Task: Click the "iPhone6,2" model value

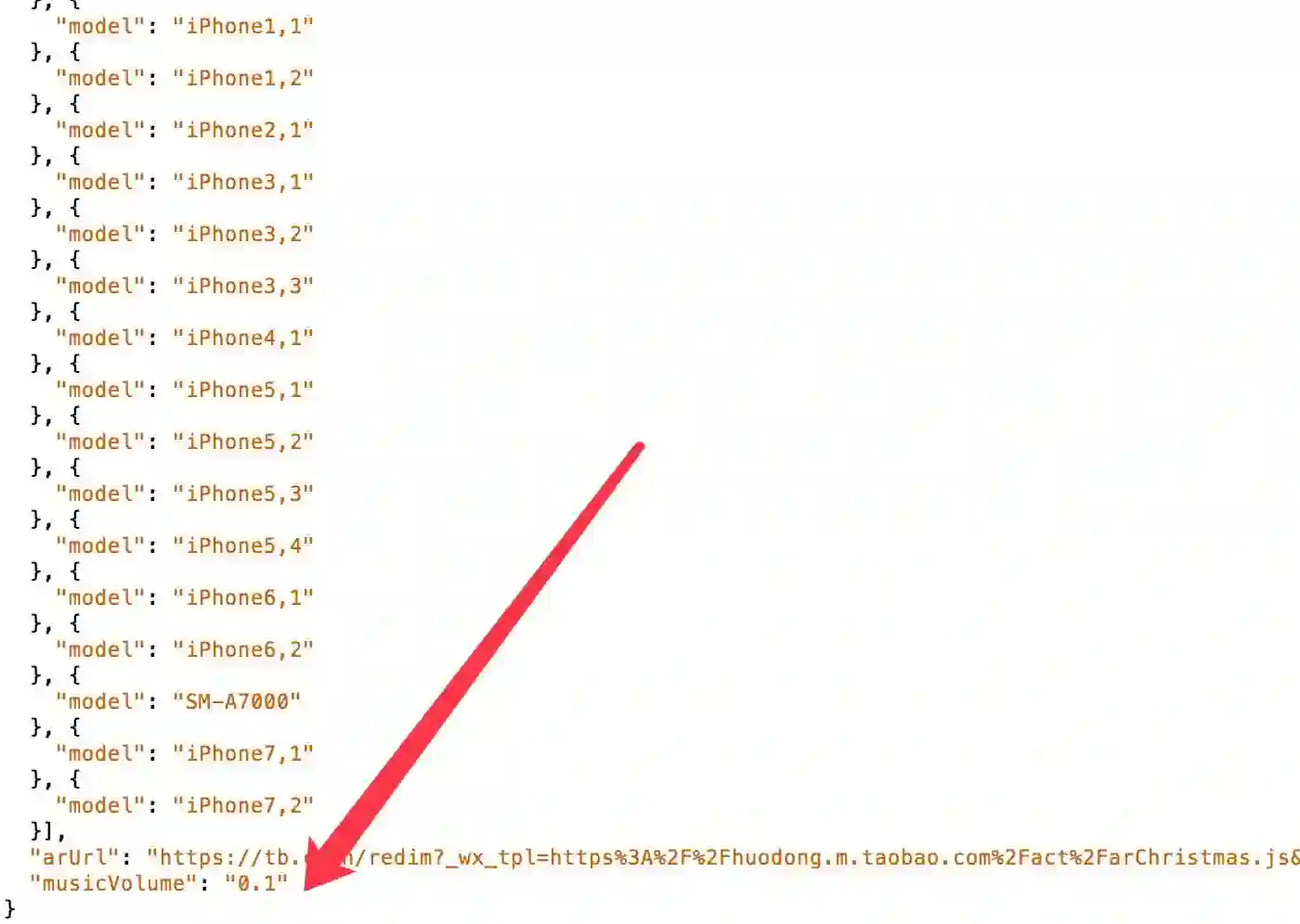Action: (x=243, y=649)
